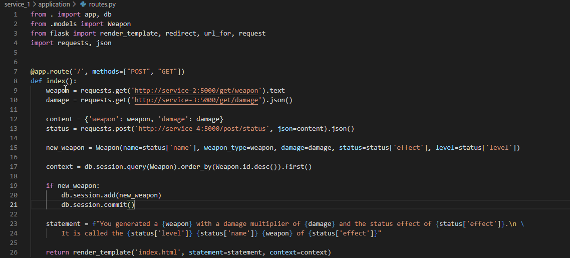Click the "POST" string in methods list

click(x=139, y=72)
